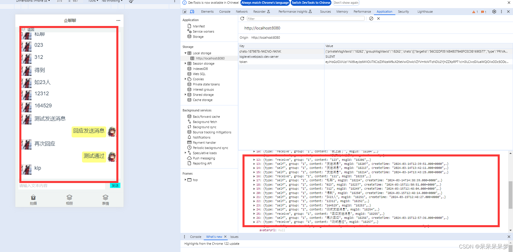
Task: Expand object entry 12 in value preview
Action: (254, 160)
